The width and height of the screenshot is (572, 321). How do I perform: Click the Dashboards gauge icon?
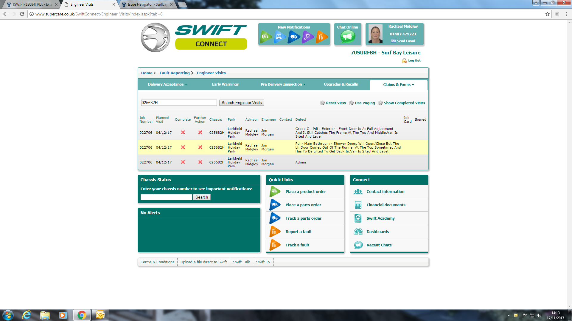tap(358, 232)
